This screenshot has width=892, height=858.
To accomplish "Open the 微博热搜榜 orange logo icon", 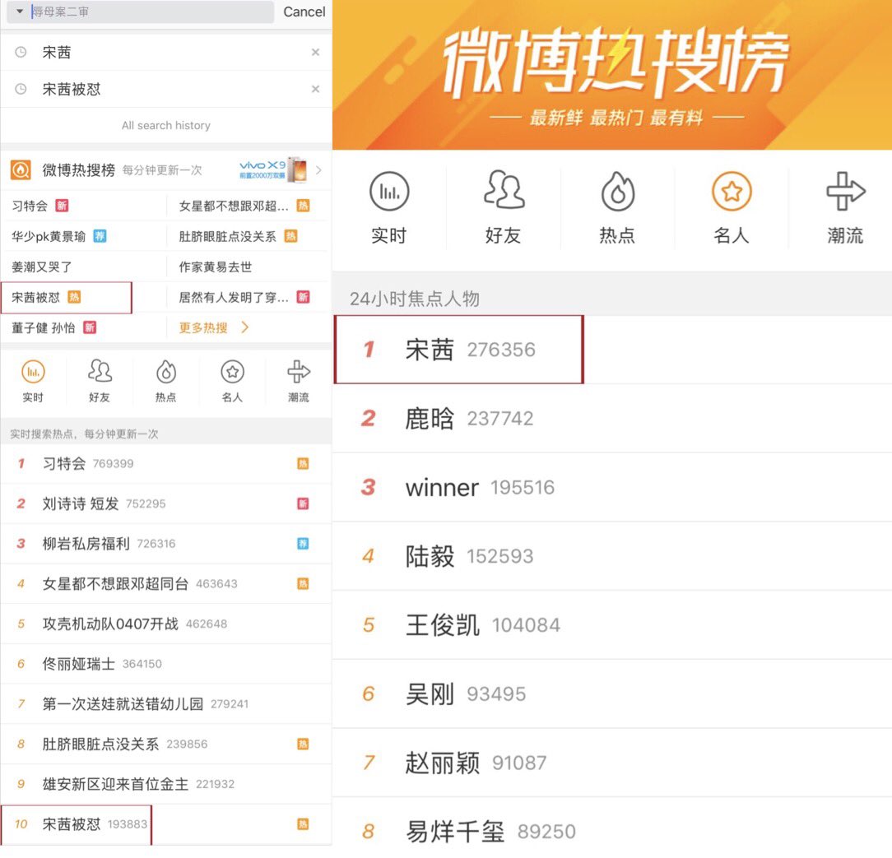I will pos(21,169).
